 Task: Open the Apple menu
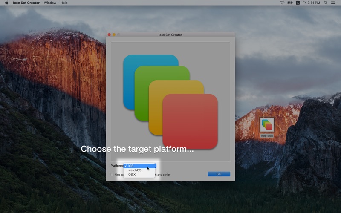coord(6,3)
